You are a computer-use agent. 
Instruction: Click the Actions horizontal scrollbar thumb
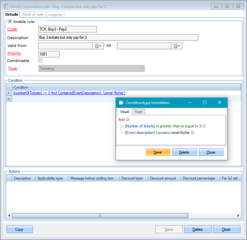pos(100,216)
